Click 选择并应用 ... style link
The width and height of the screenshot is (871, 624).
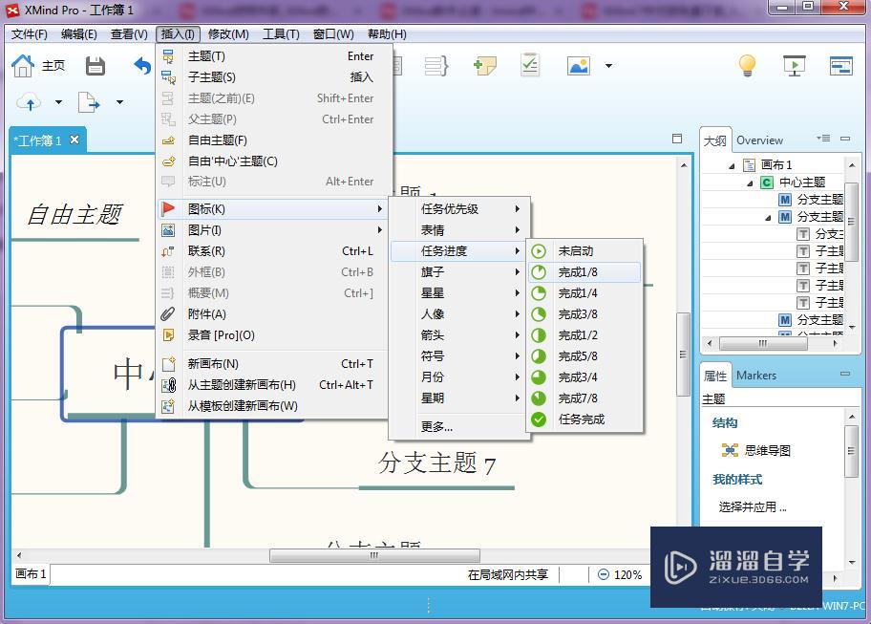click(753, 506)
